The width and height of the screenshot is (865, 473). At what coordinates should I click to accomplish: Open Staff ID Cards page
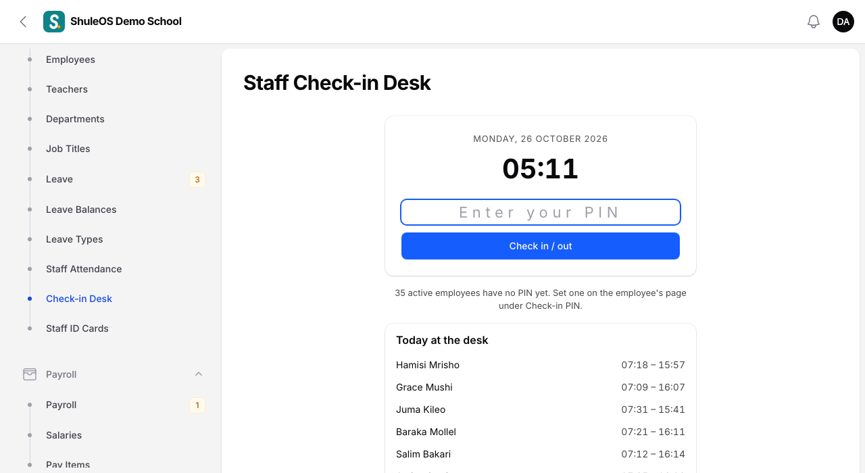click(77, 328)
